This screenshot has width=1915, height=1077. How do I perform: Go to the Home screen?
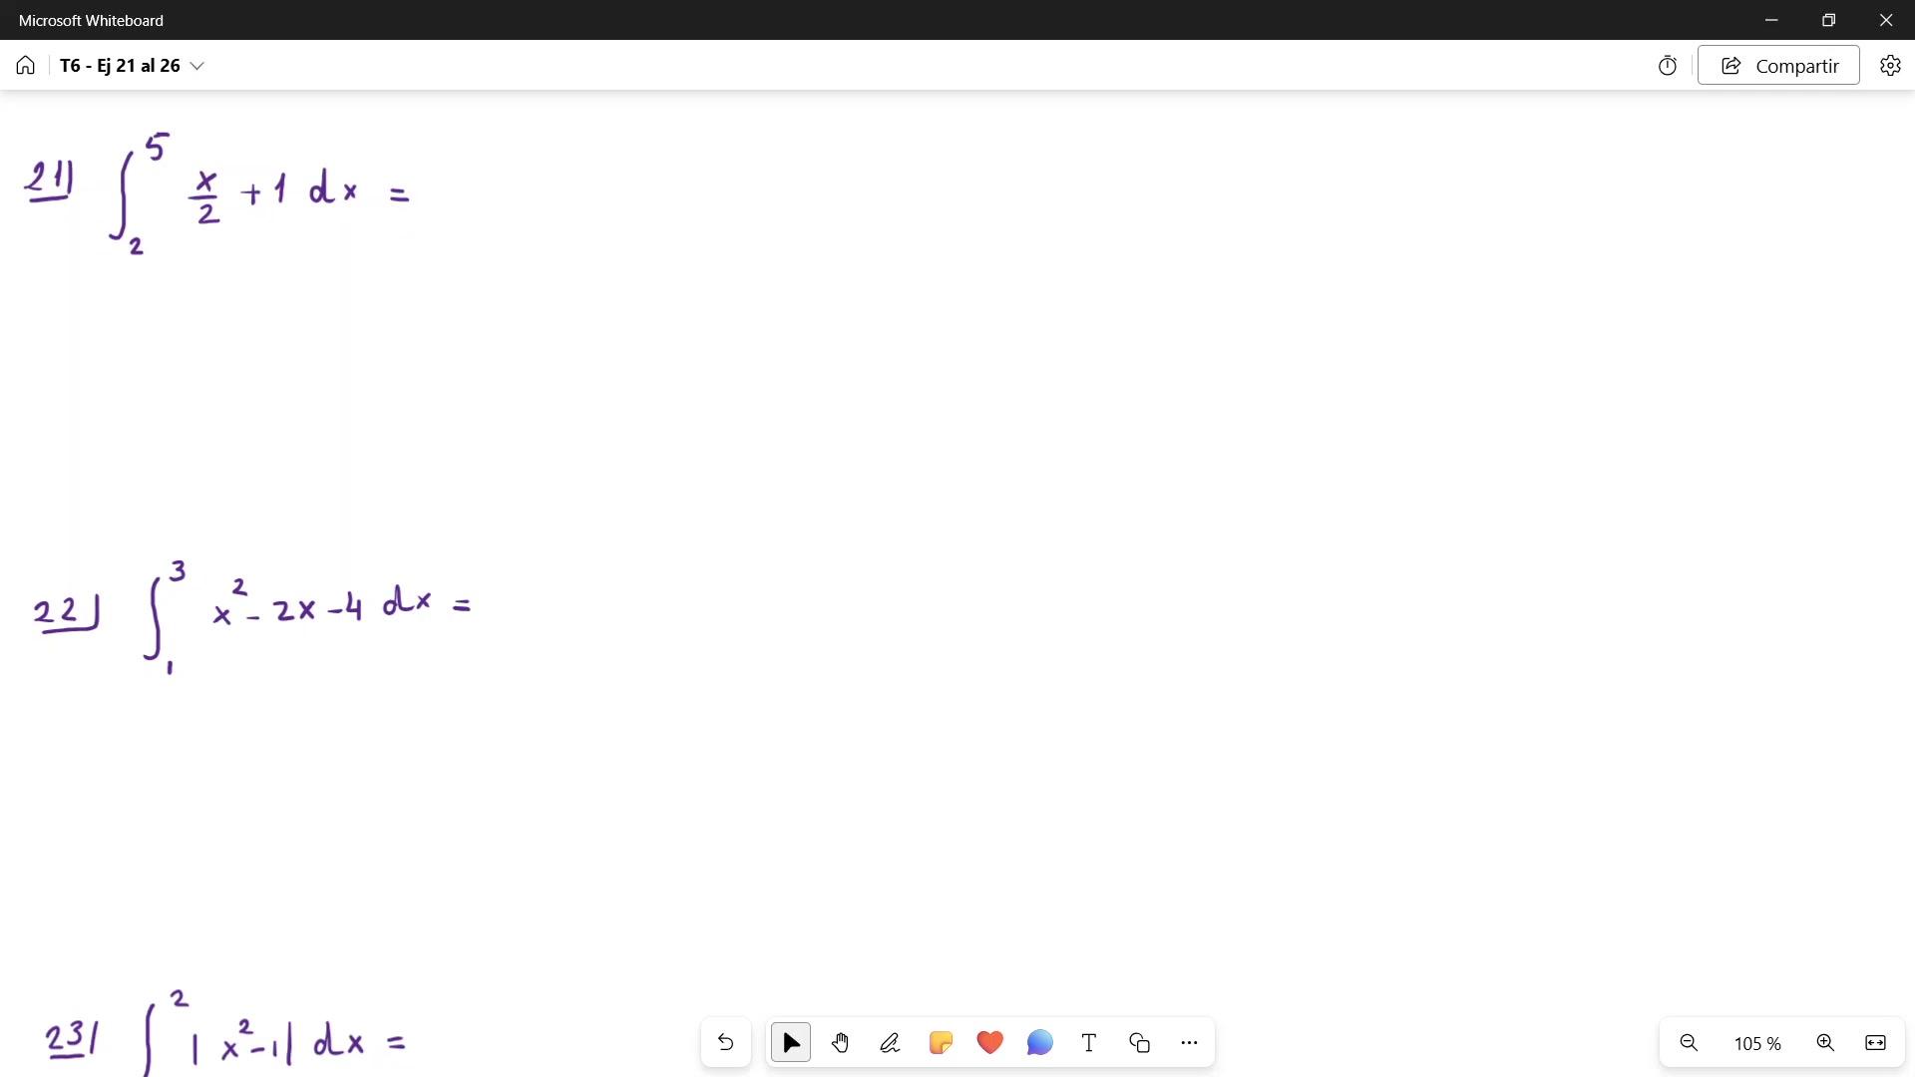tap(26, 66)
